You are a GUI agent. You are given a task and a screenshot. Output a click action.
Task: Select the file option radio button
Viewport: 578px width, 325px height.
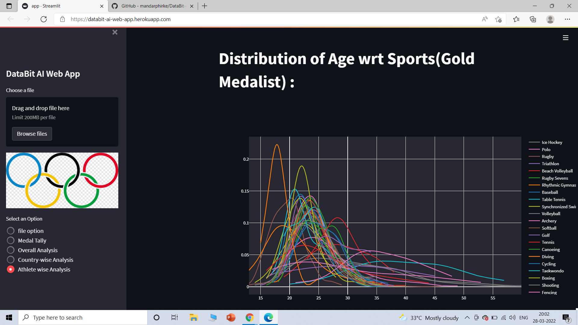click(x=11, y=231)
